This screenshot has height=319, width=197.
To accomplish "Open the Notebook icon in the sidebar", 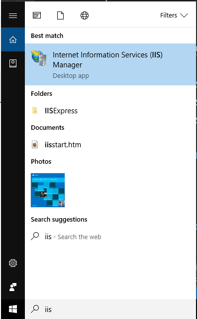I will coord(13,63).
